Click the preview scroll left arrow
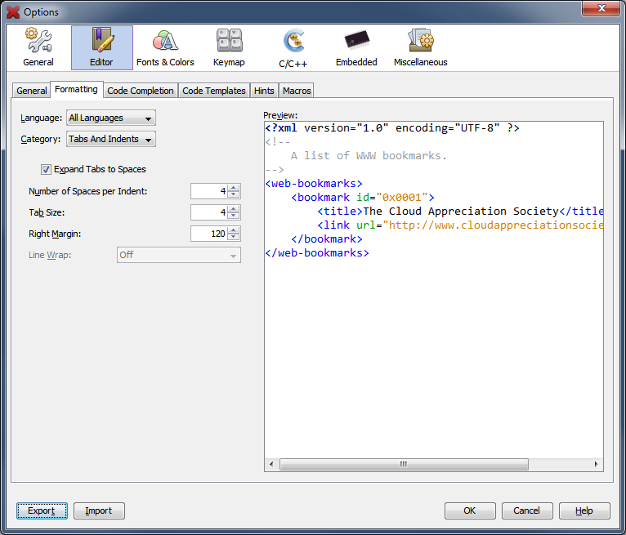This screenshot has width=626, height=535. click(x=271, y=465)
